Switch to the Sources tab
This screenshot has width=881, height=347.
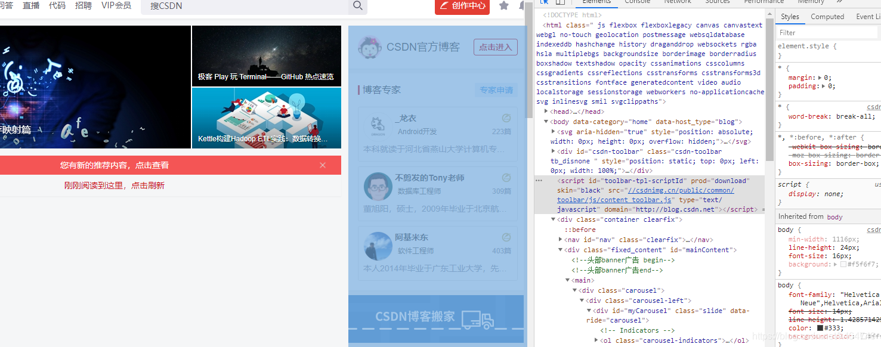point(718,2)
